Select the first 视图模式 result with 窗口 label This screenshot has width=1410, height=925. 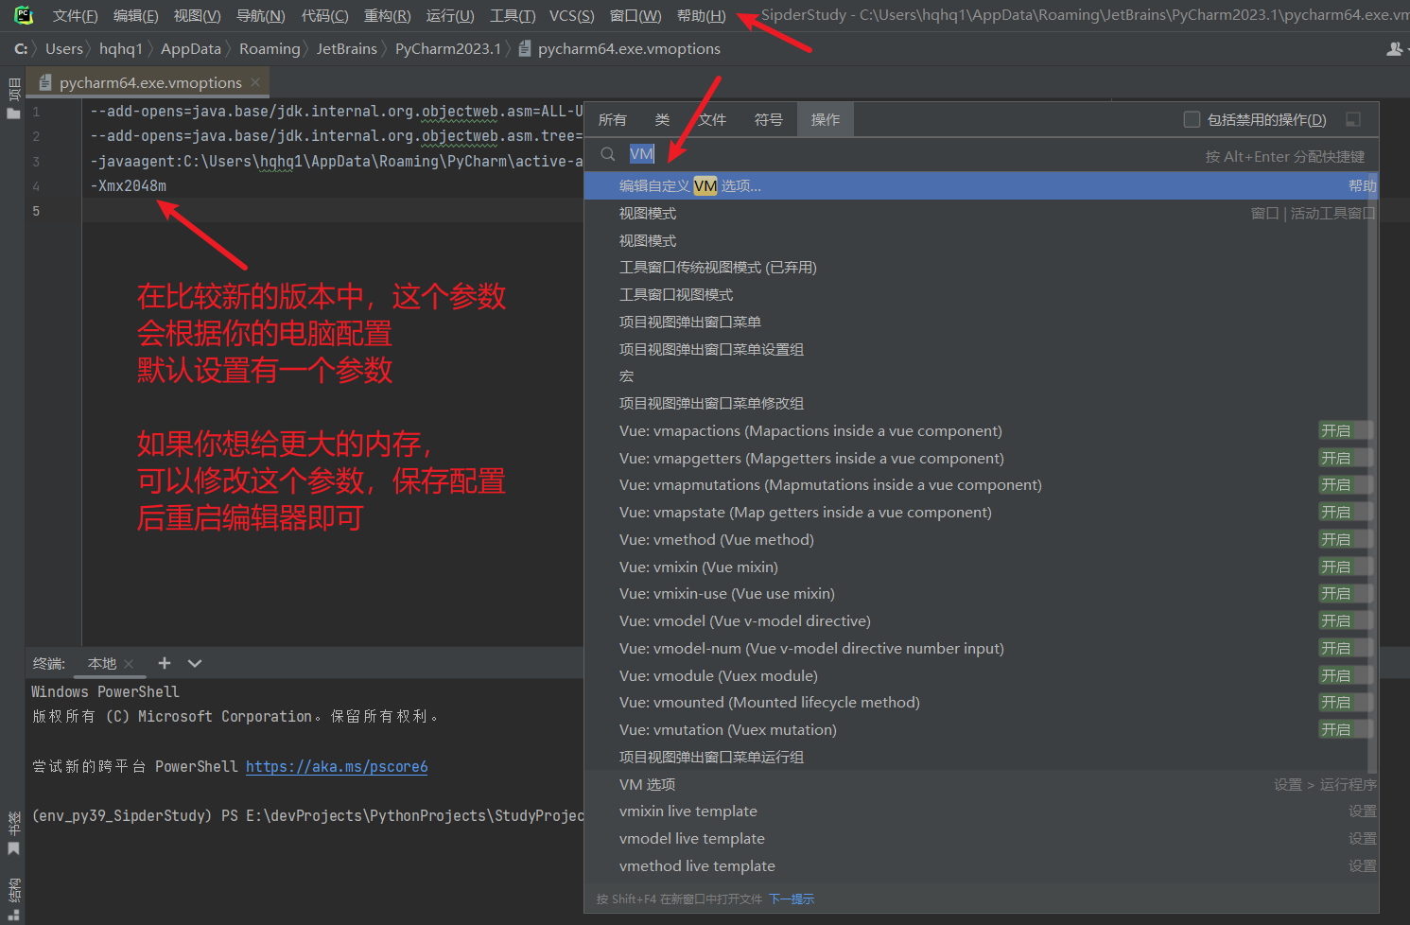pyautogui.click(x=981, y=213)
